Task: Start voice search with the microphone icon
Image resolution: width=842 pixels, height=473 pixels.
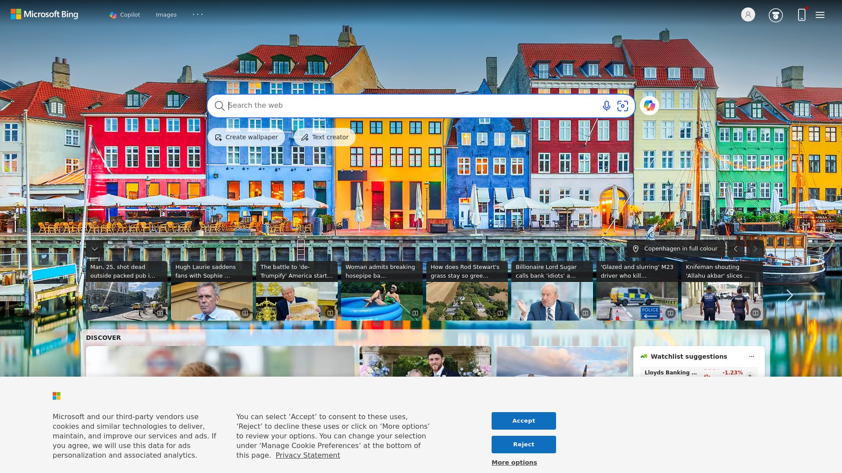Action: [x=607, y=106]
